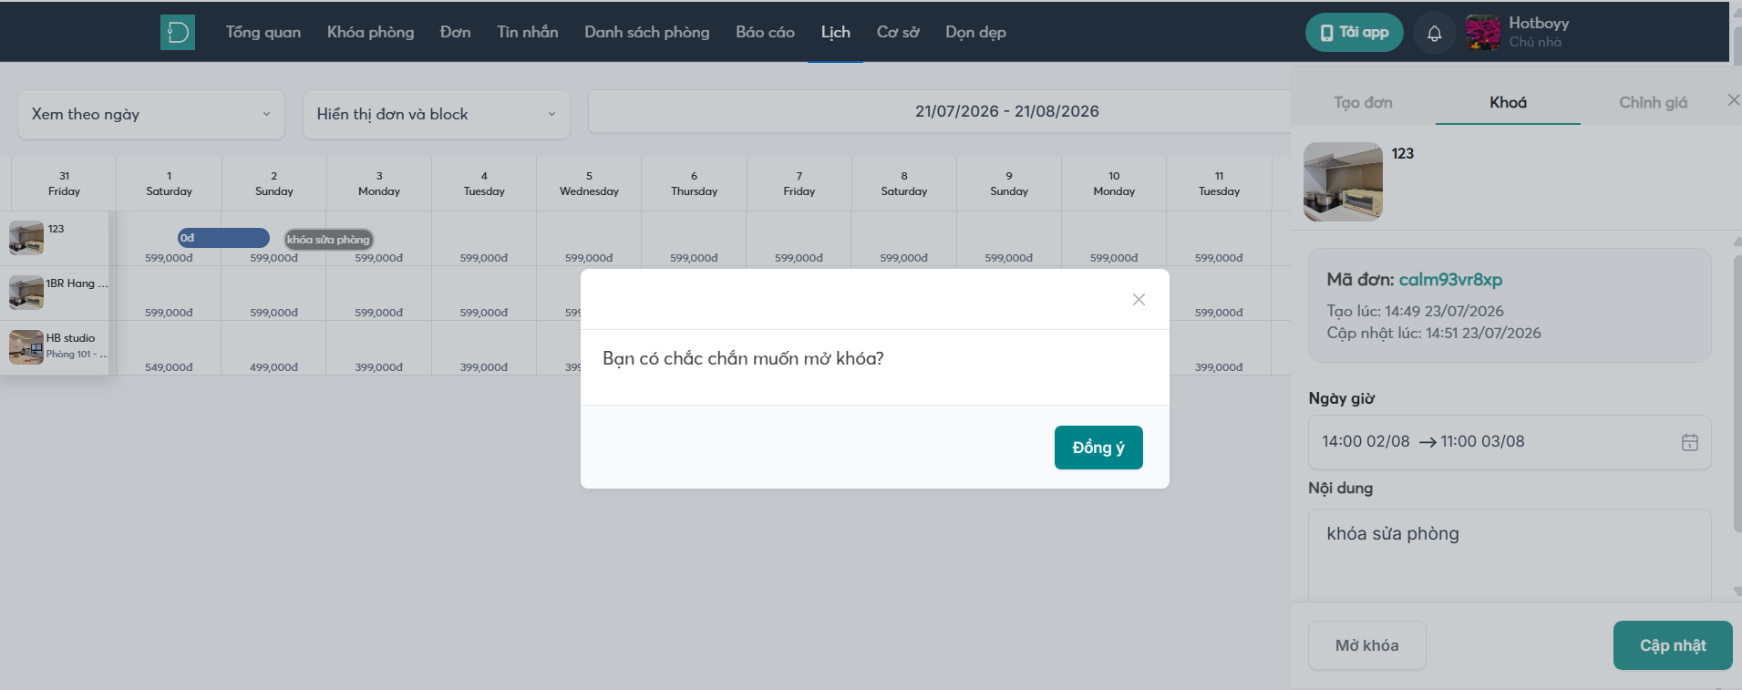The image size is (1742, 690).
Task: Click the room 123 thumbnail in calendar
Action: tap(26, 238)
